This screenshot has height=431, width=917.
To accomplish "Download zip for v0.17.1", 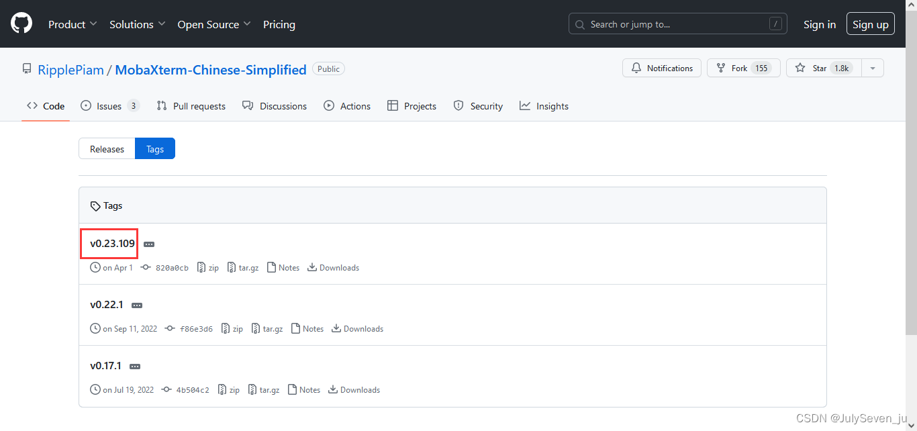I will pos(229,390).
